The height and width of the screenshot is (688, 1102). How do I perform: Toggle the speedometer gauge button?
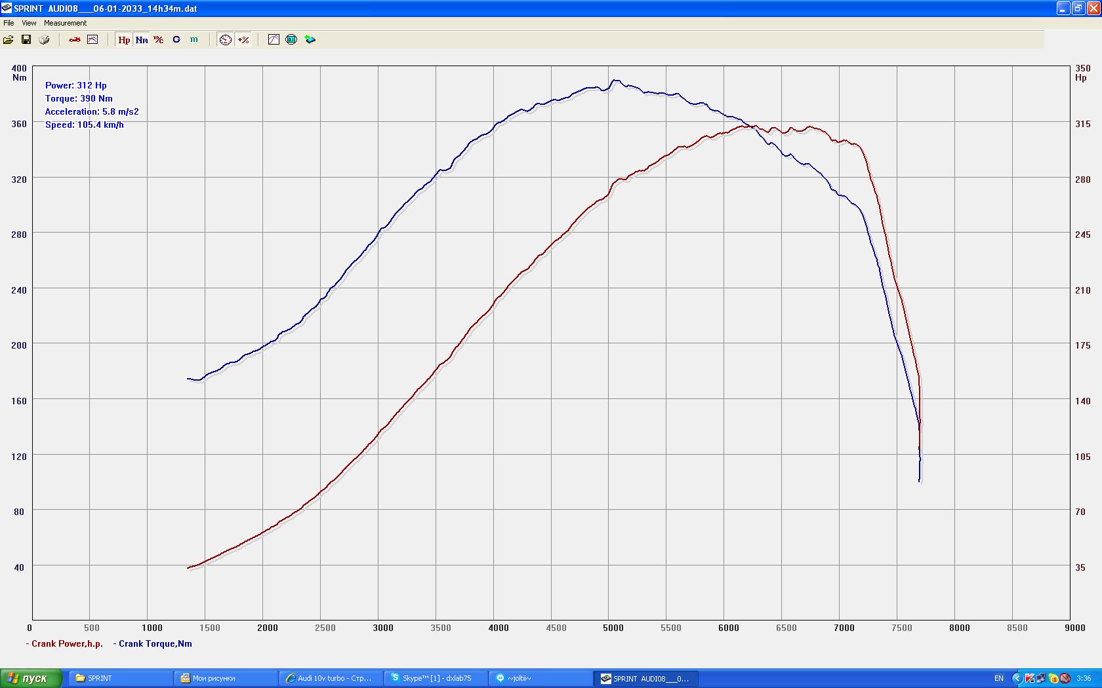point(226,40)
